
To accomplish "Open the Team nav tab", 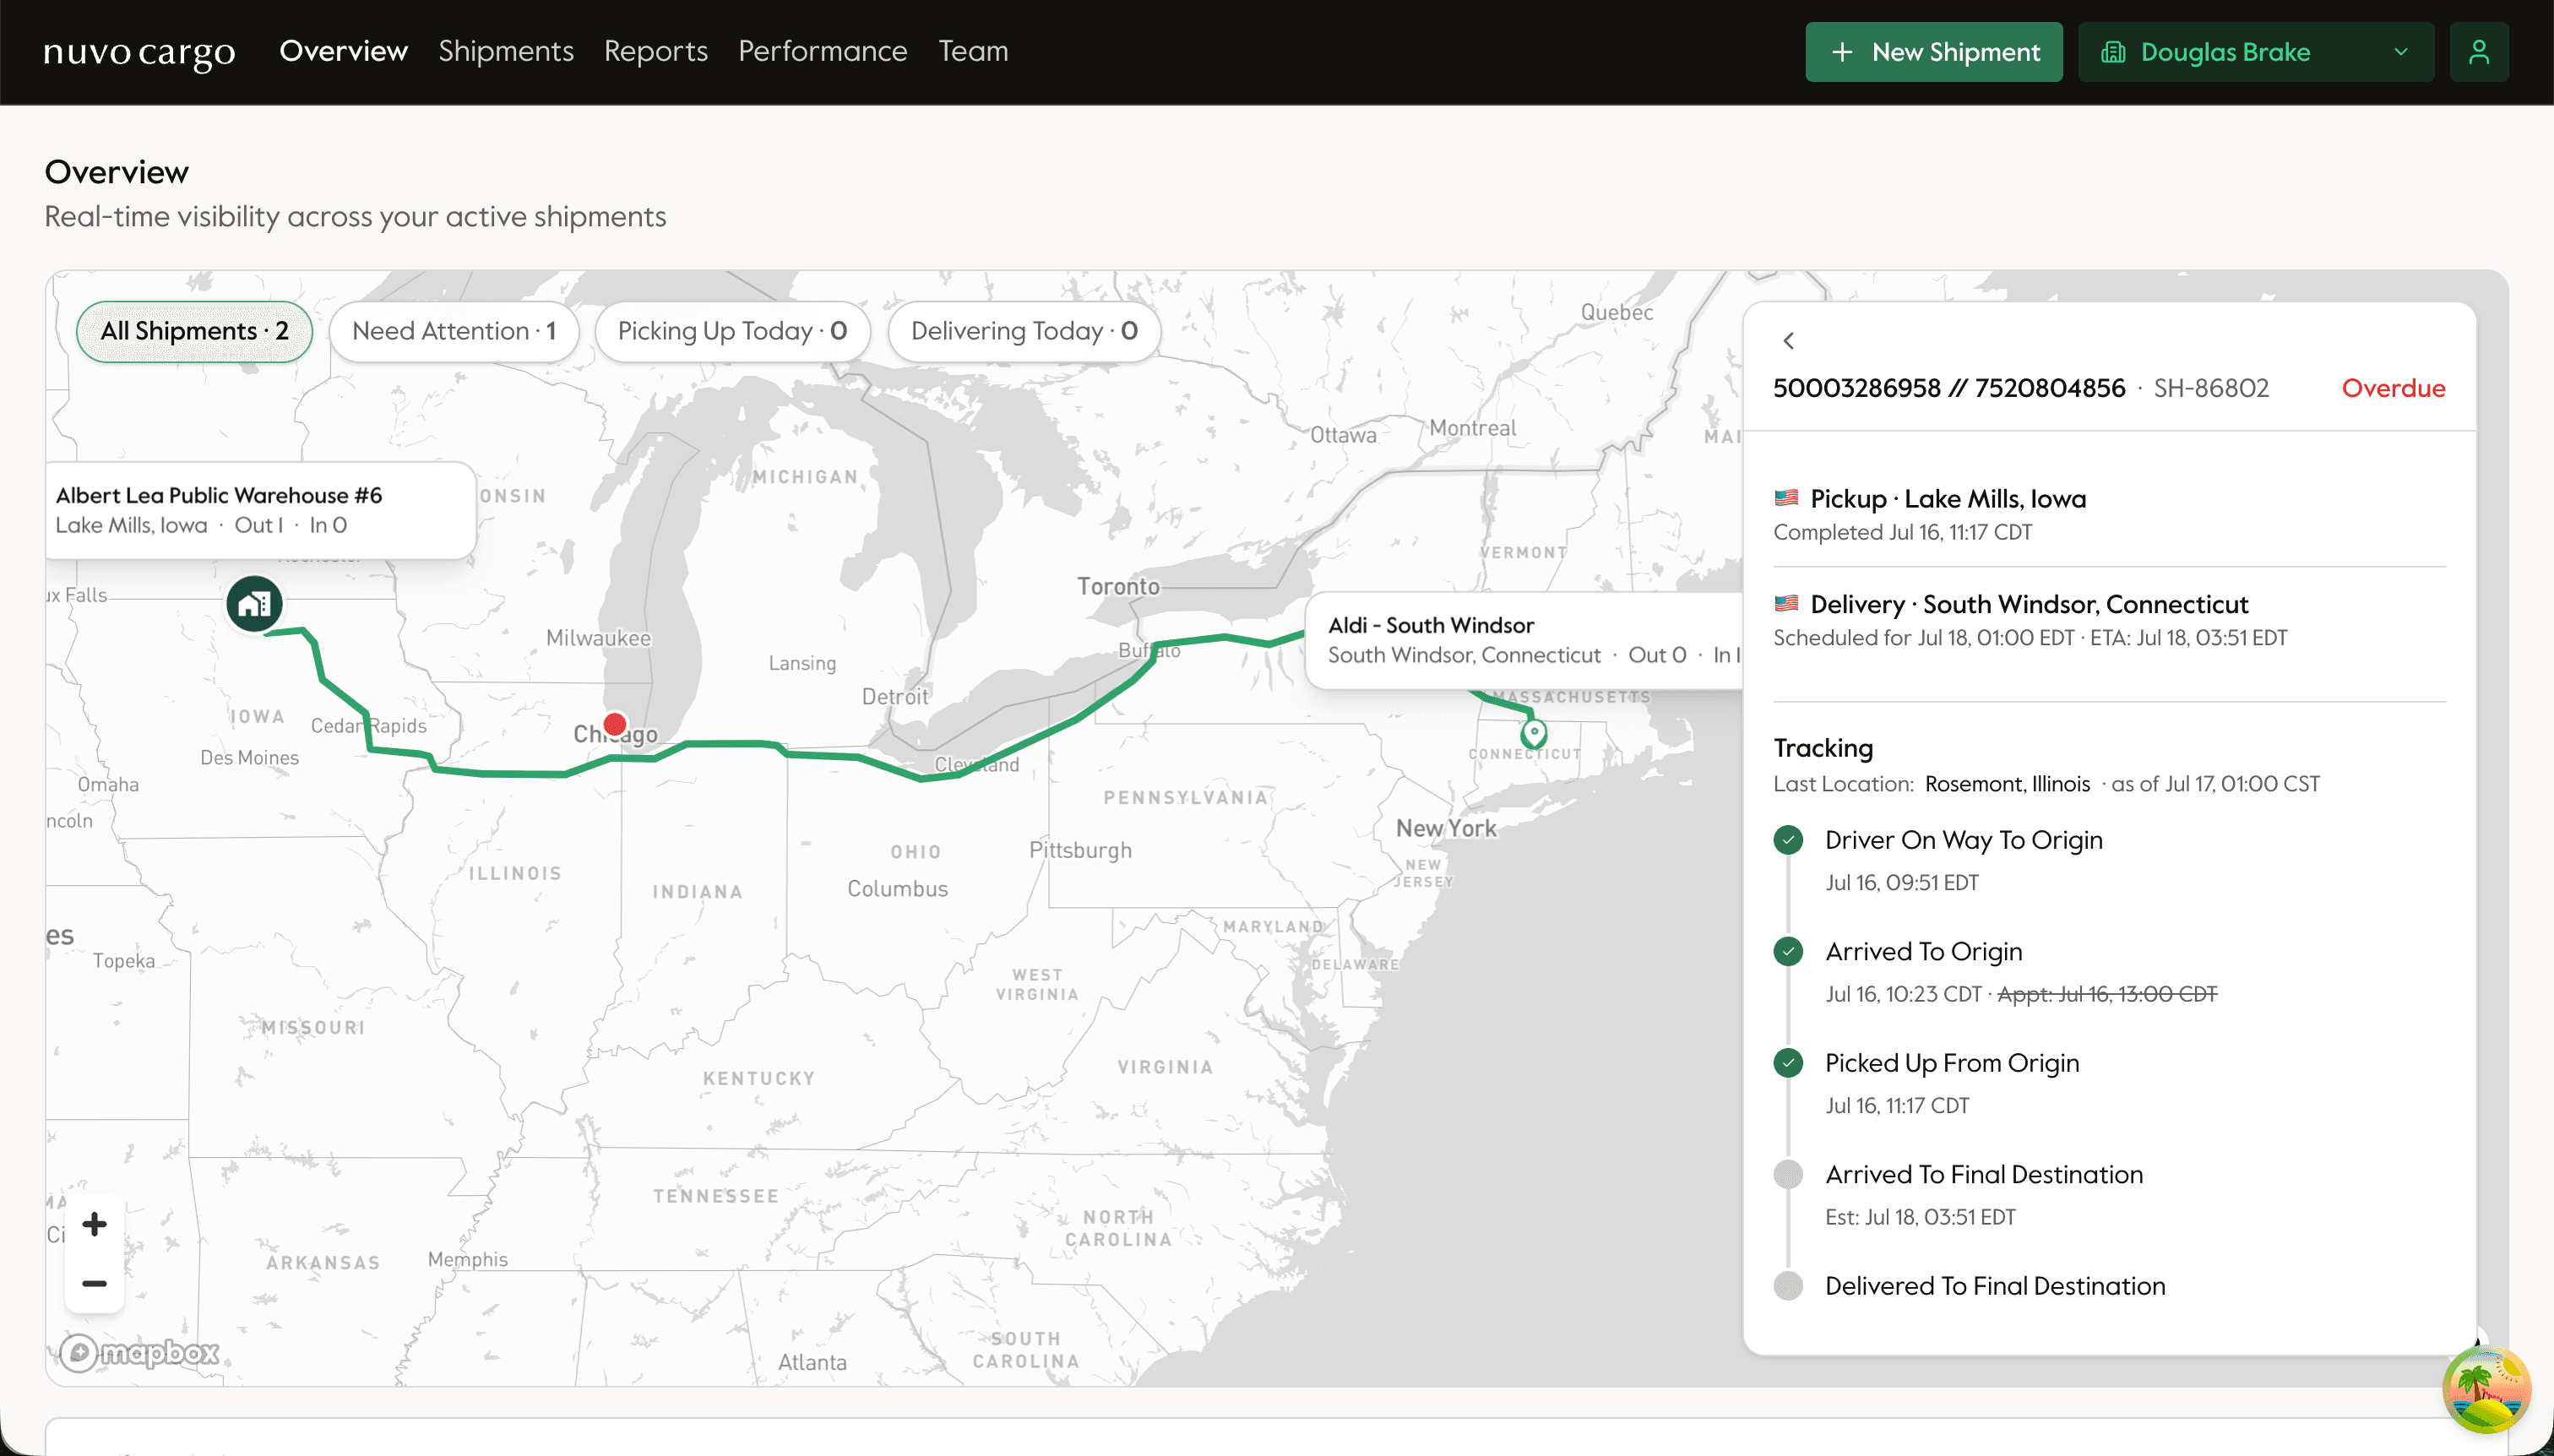I will [x=973, y=51].
